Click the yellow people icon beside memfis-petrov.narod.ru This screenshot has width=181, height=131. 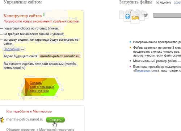pyautogui.click(x=2, y=120)
